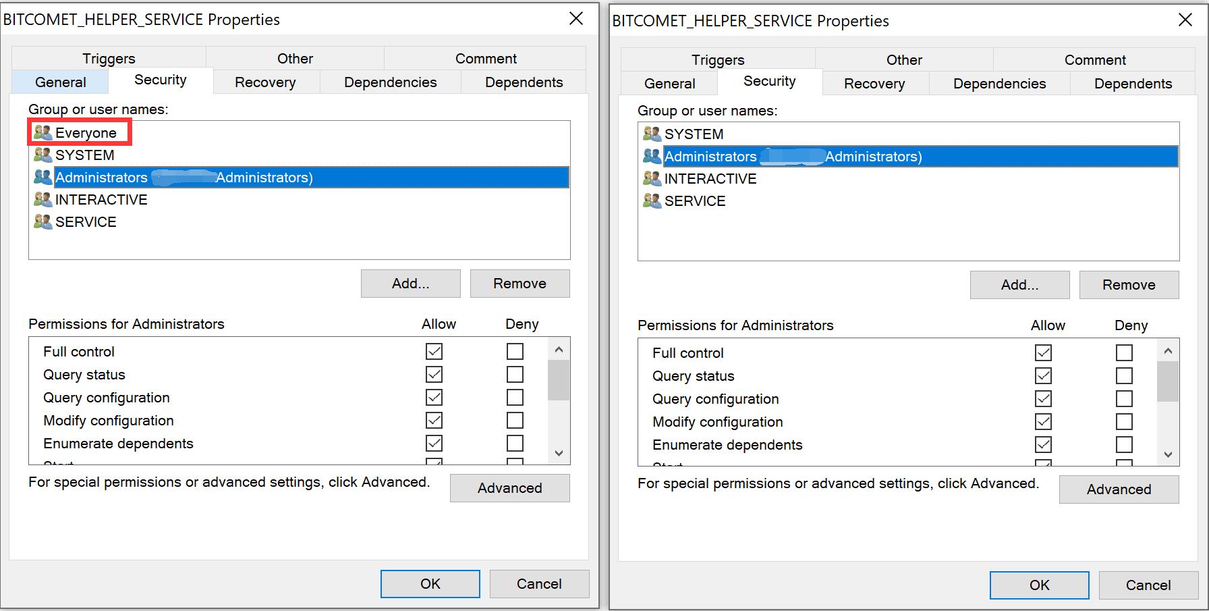This screenshot has height=611, width=1209.
Task: Click permissions scrollbar down arrow in right window
Action: 1168,454
